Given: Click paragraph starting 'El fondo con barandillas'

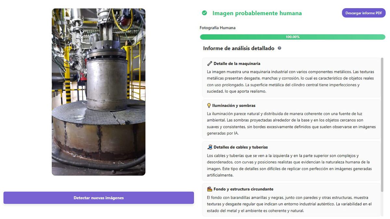Looking at the screenshot, I should click(289, 204).
